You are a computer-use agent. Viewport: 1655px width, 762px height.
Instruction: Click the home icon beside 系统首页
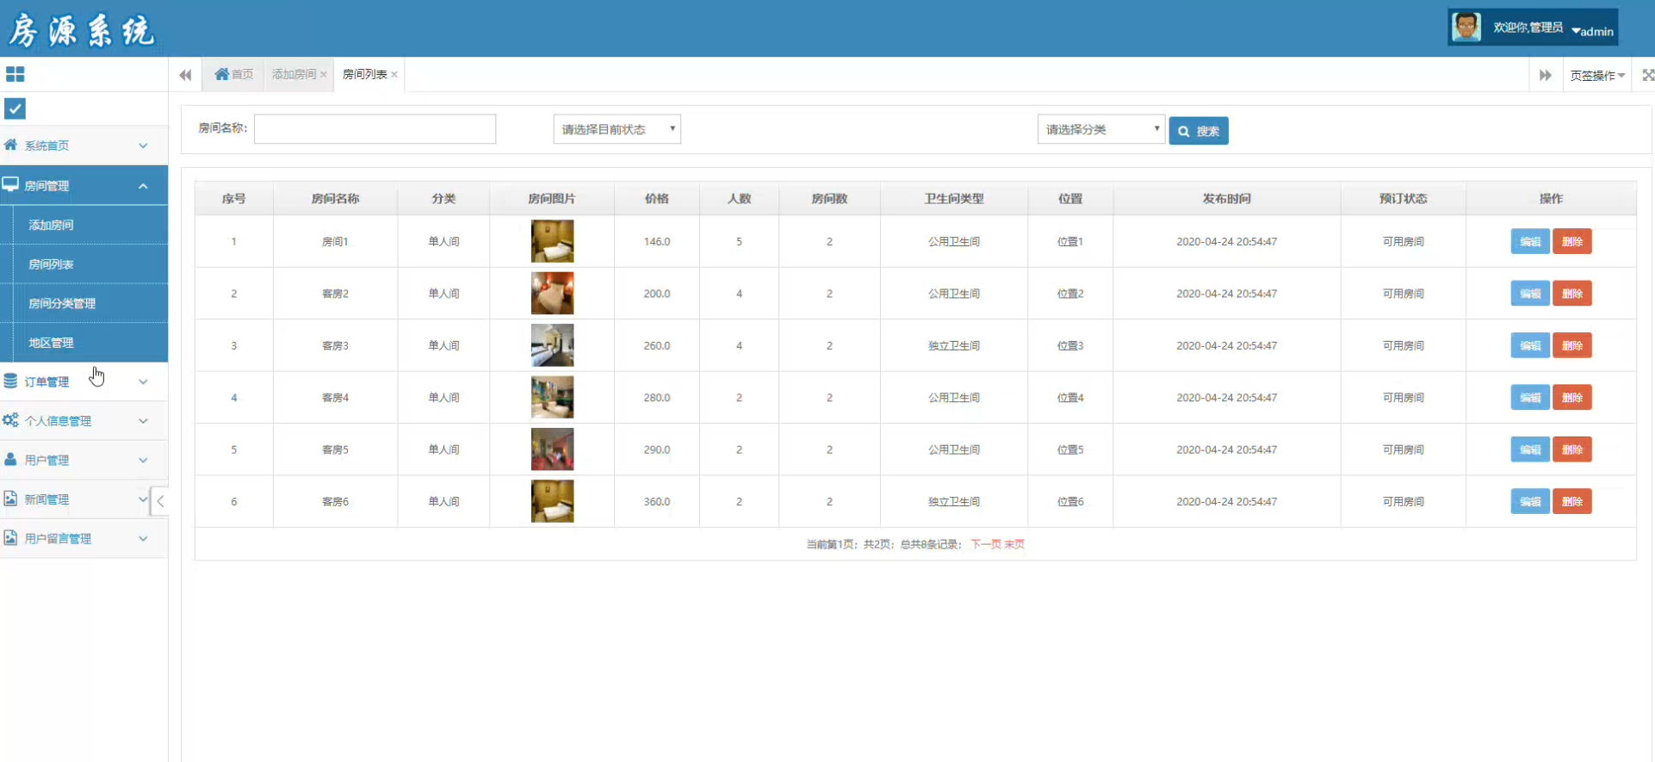coord(10,145)
